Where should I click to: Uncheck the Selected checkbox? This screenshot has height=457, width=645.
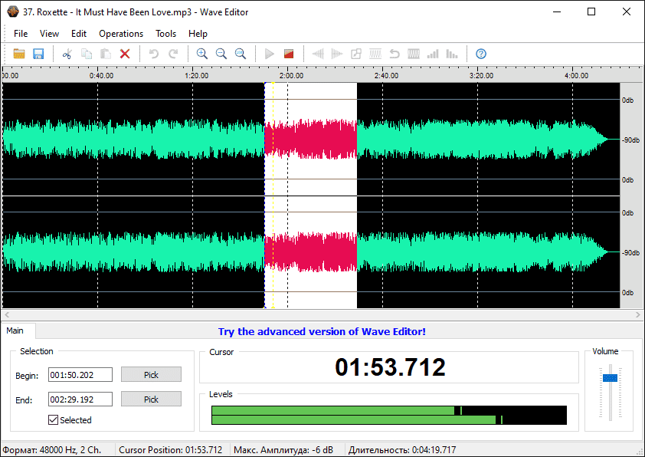(x=53, y=419)
